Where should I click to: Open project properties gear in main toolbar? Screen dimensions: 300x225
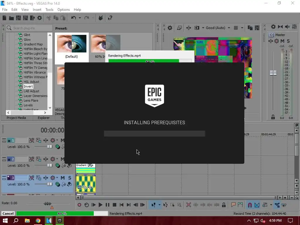40,18
